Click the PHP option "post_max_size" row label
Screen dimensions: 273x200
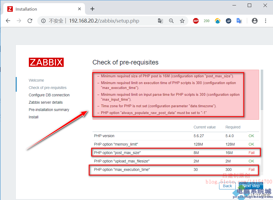(x=117, y=153)
